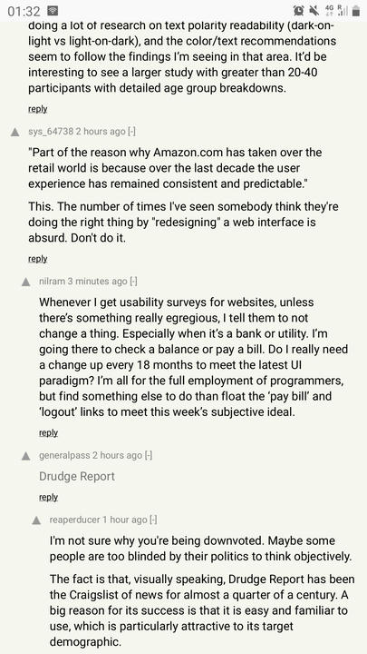Screen dimensions: 367x654
Task: Upvote the sys_64738 comment
Action: pyautogui.click(x=15, y=133)
